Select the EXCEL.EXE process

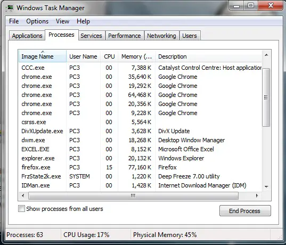(140, 149)
